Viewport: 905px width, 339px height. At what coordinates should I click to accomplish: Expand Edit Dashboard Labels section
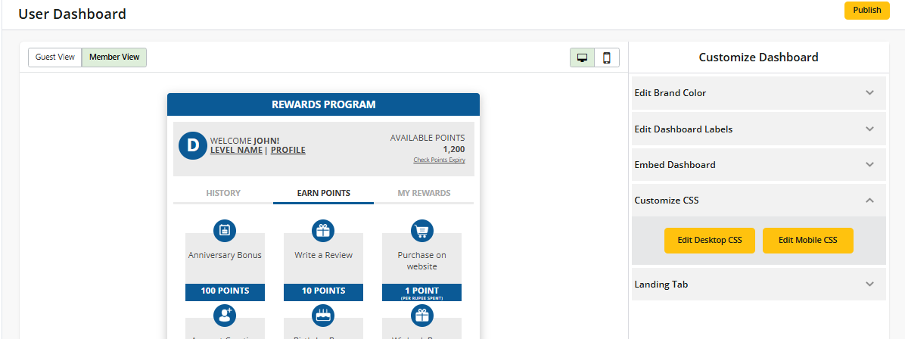tap(758, 129)
